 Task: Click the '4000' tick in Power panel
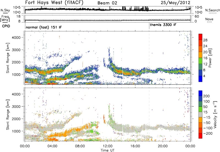16,38
